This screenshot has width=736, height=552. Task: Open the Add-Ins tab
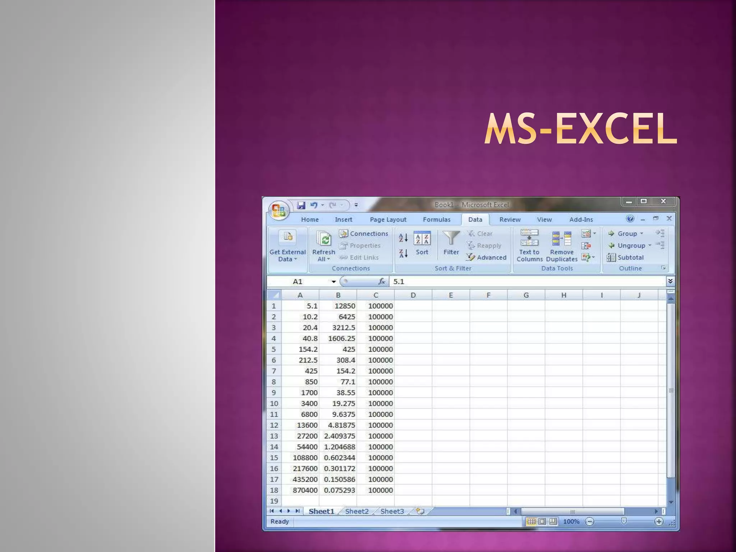(x=581, y=219)
